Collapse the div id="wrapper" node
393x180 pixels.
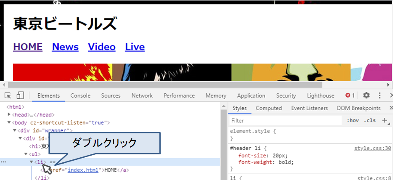pyautogui.click(x=15, y=130)
